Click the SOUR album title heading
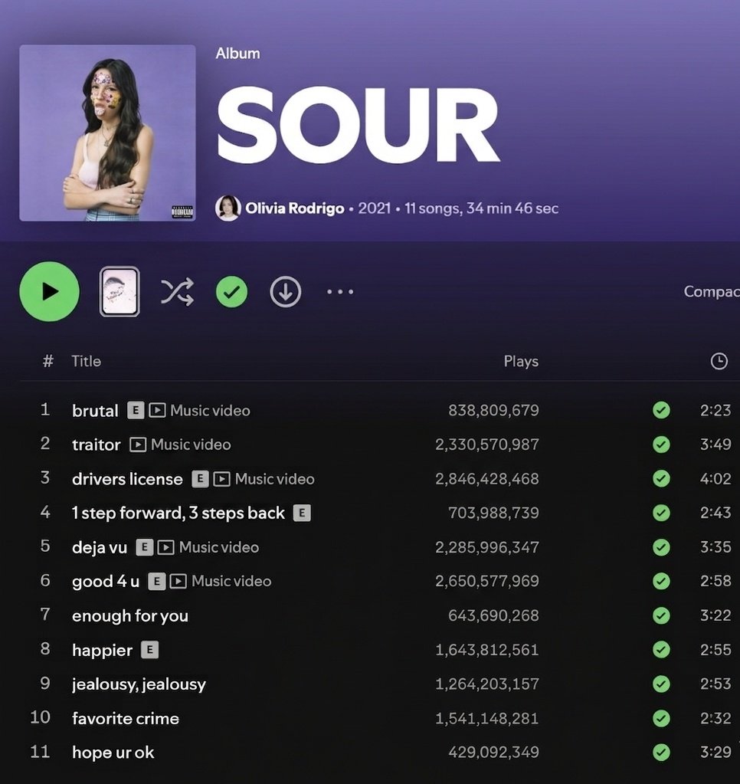The width and height of the screenshot is (740, 784). 358,125
